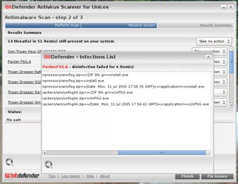This screenshot has height=184, width=238.
Task: Select the 'unfsg04.zip=>UnFSG.exe' entry
Action: point(76,98)
